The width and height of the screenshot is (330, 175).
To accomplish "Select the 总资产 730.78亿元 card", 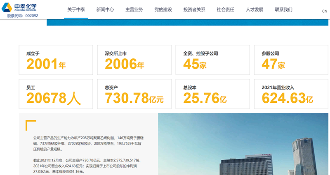I will (134, 94).
